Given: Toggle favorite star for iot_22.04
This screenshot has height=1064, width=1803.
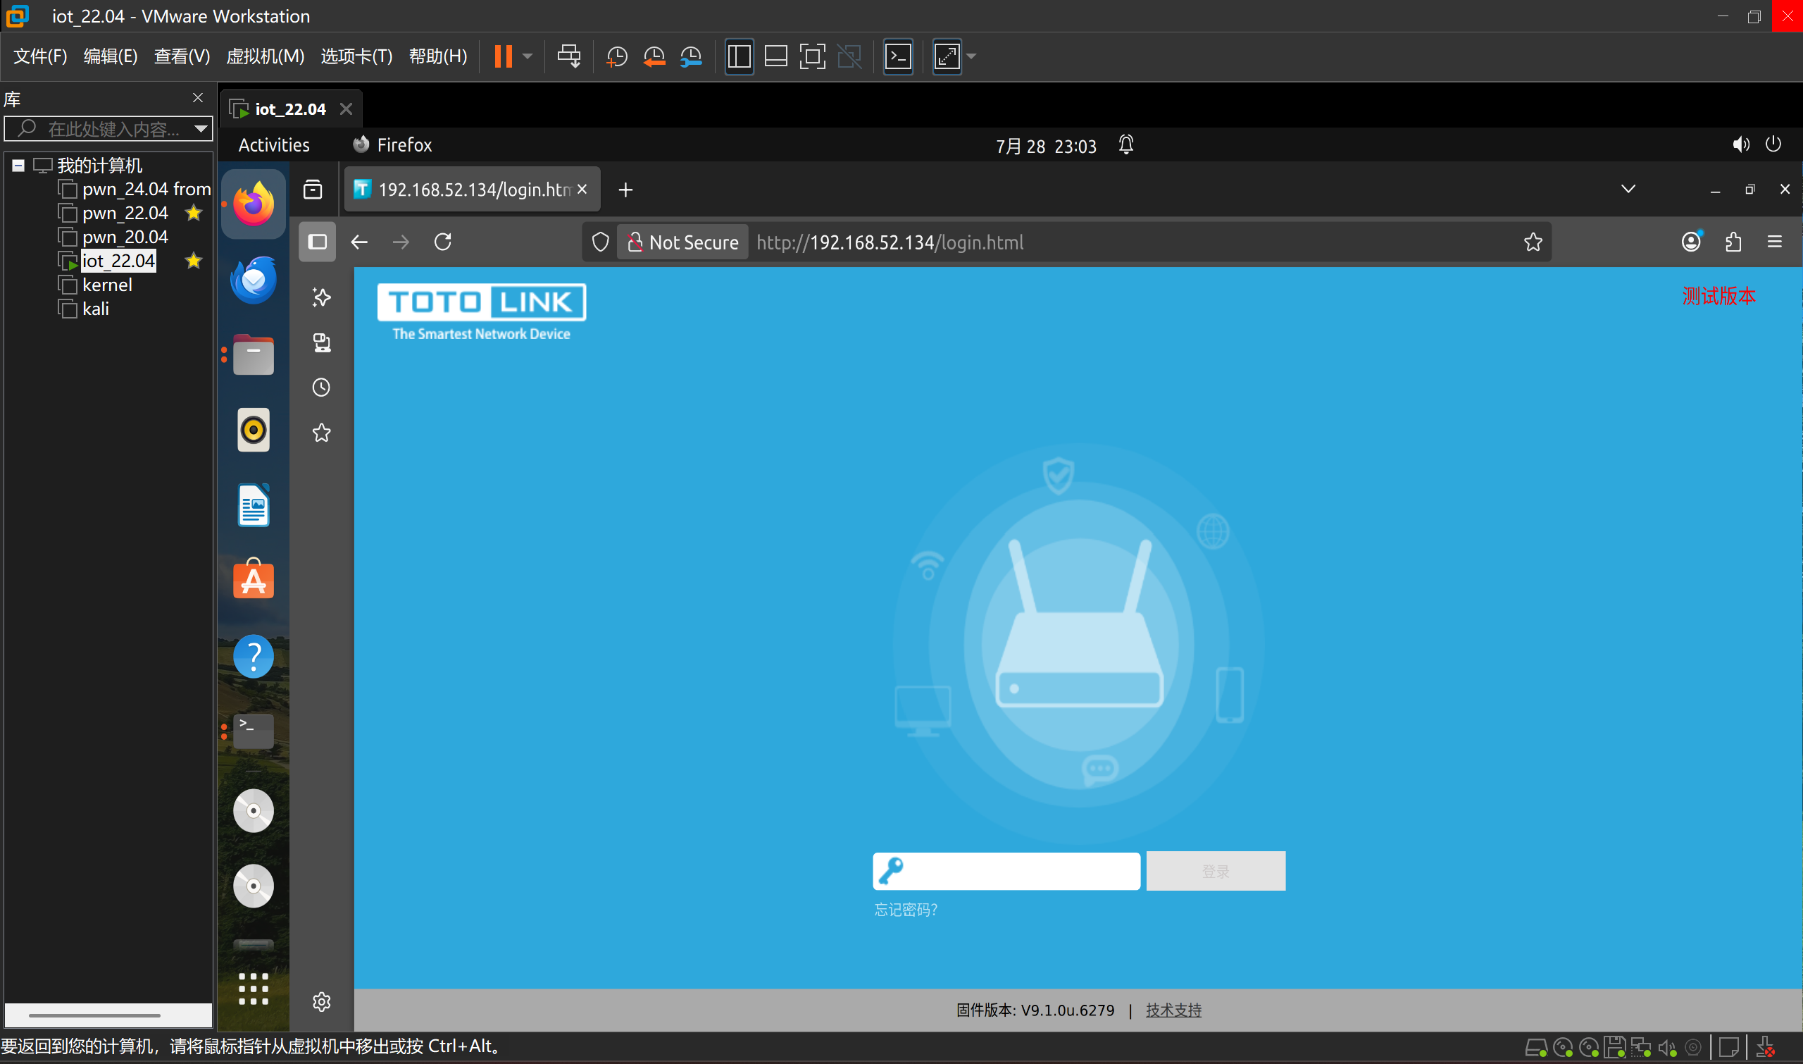Looking at the screenshot, I should coord(194,261).
